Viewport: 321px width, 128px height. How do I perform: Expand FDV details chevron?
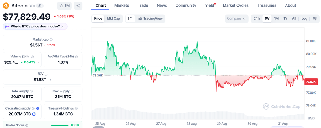coord(50,80)
